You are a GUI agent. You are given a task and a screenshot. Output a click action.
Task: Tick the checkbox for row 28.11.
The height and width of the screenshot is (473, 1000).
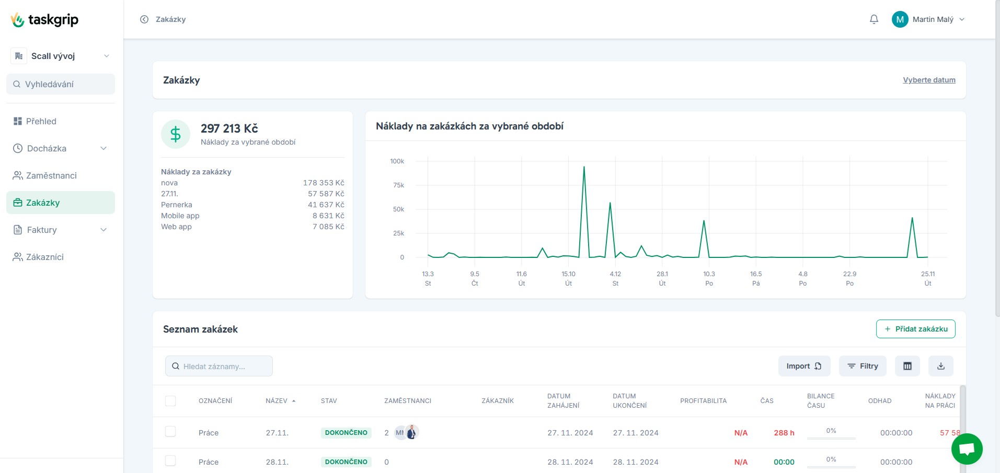(170, 460)
